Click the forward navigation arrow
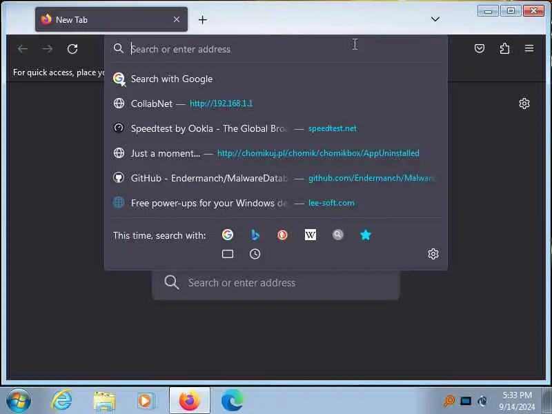The width and height of the screenshot is (552, 414). [47, 48]
